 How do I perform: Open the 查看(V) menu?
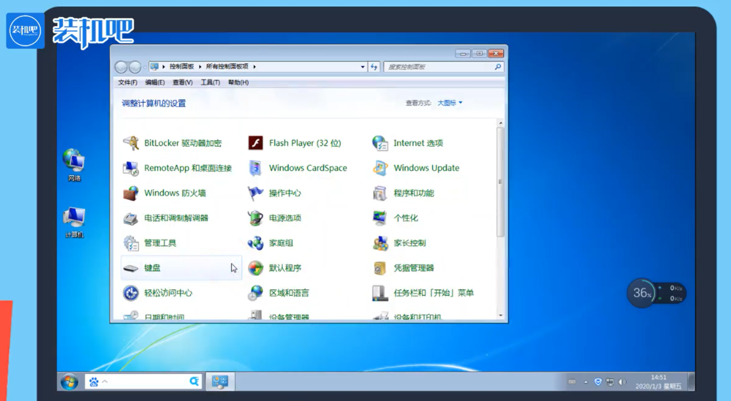(183, 82)
